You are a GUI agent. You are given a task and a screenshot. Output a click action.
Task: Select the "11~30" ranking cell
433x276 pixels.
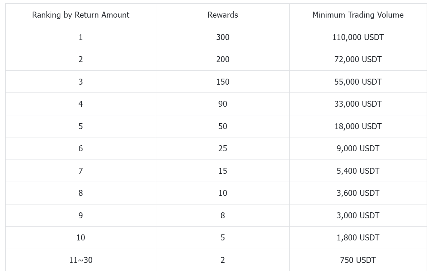click(x=81, y=260)
